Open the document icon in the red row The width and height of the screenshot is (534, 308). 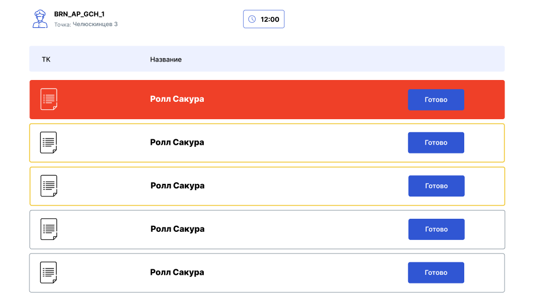click(48, 99)
